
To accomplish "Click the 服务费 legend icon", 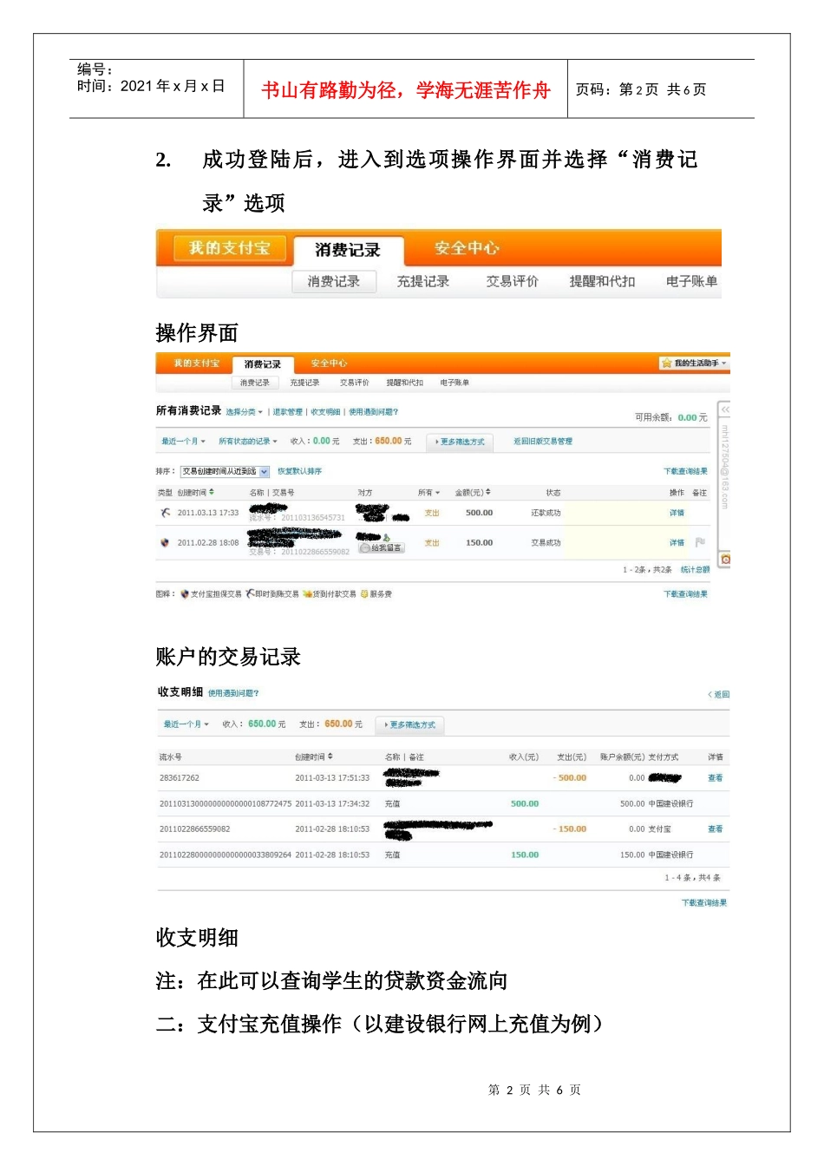I will tap(364, 594).
